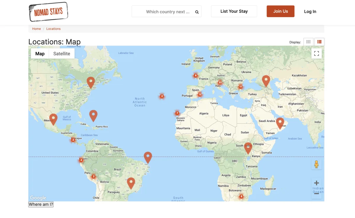The height and width of the screenshot is (218, 355).
Task: Select the Street View pegman icon
Action: point(317,164)
